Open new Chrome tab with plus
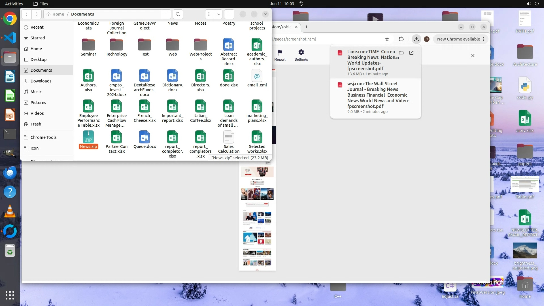This screenshot has width=544, height=306. pyautogui.click(x=306, y=27)
